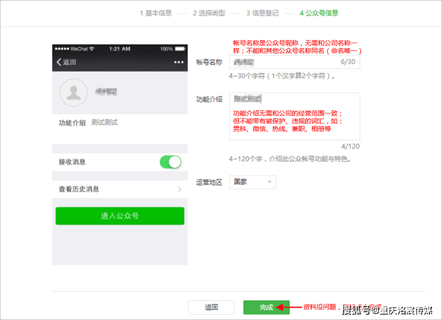Click the 4~120个字 hint text
Screen dimensions: 442x320
point(290,159)
